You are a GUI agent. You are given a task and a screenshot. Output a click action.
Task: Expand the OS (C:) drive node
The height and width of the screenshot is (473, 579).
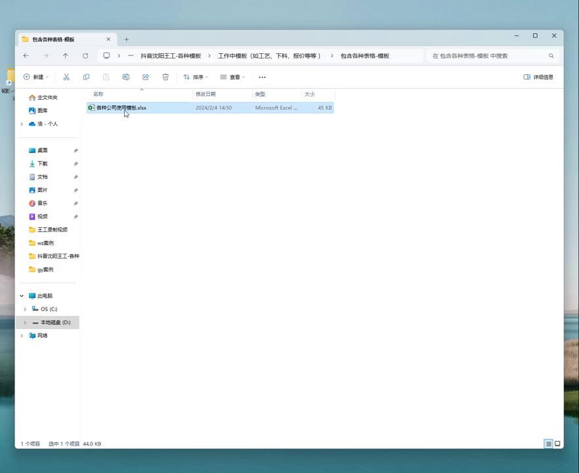(x=25, y=309)
